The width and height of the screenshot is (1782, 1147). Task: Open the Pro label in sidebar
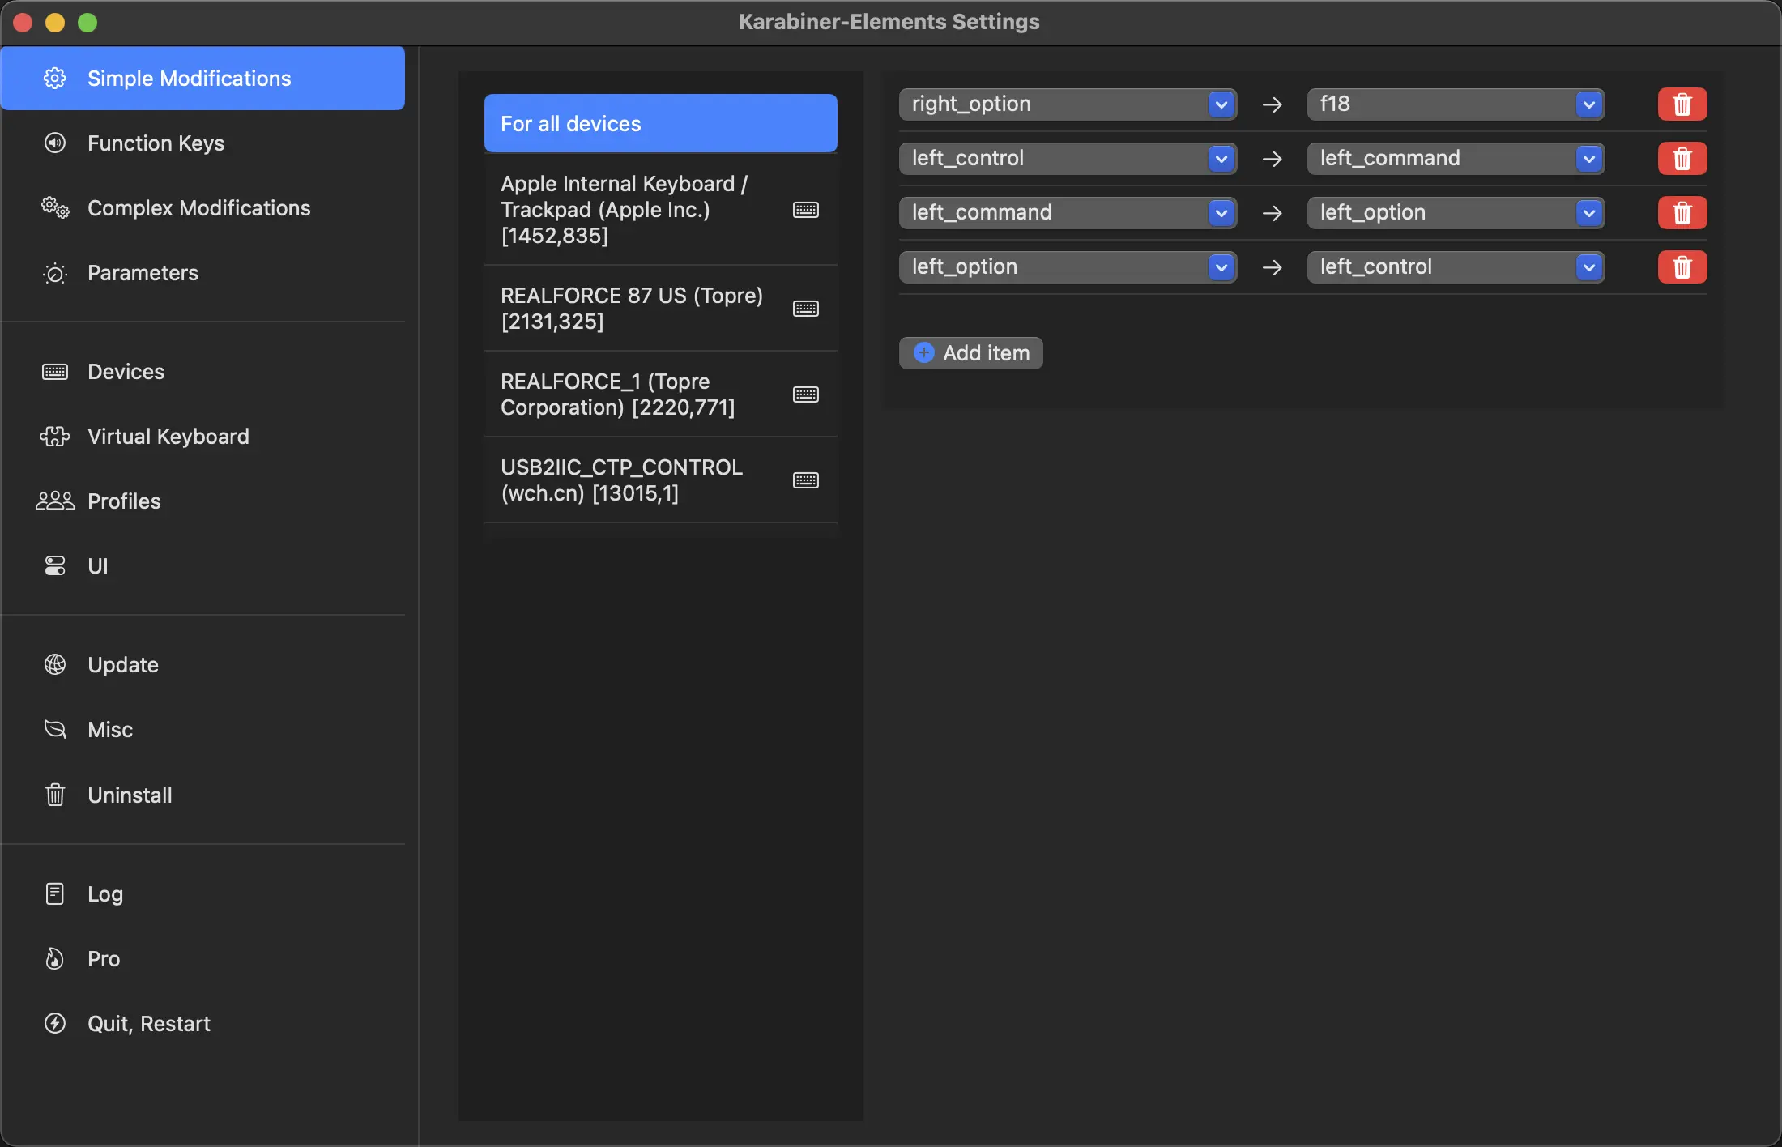point(104,959)
